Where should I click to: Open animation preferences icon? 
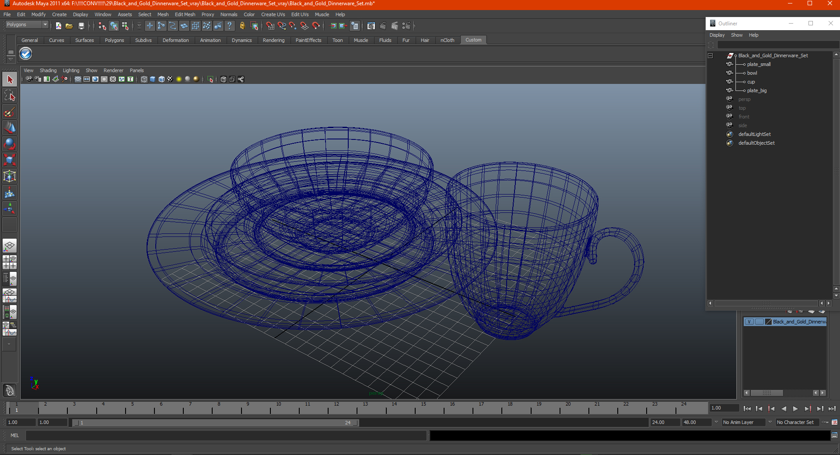pos(834,422)
